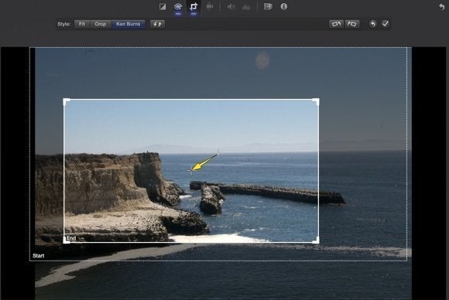Select the cropping tool icon
This screenshot has width=449, height=300.
pos(194,7)
